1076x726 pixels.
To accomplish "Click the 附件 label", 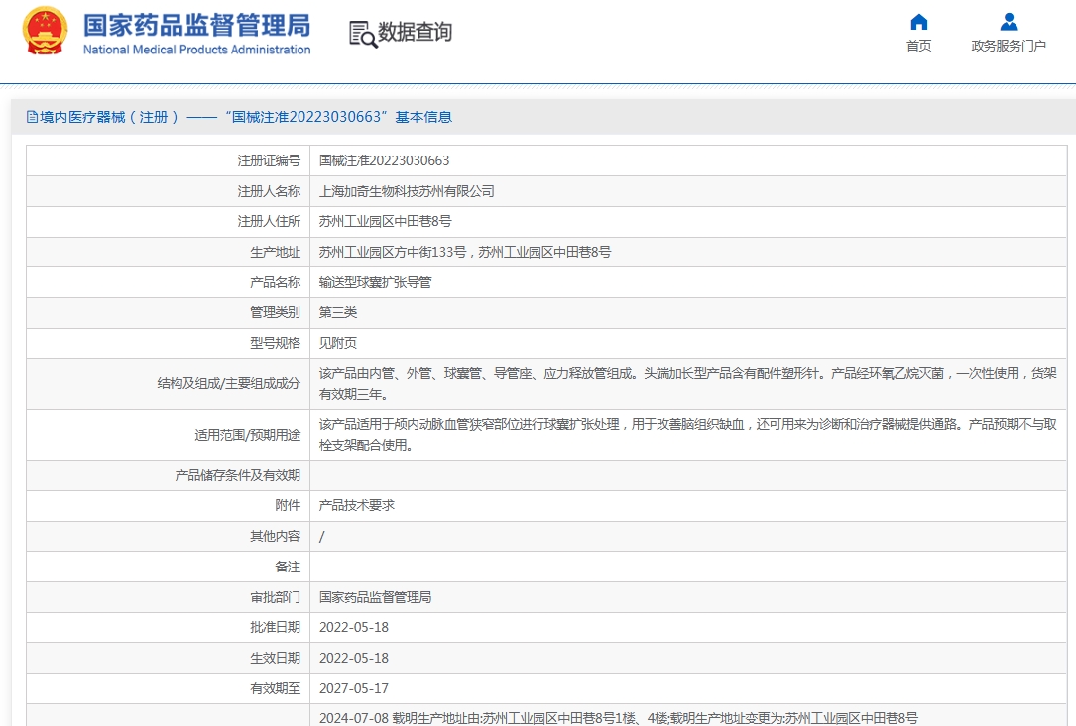I will coord(288,505).
